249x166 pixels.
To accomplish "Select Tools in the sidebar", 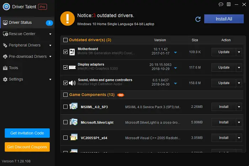I will (x=27, y=68).
